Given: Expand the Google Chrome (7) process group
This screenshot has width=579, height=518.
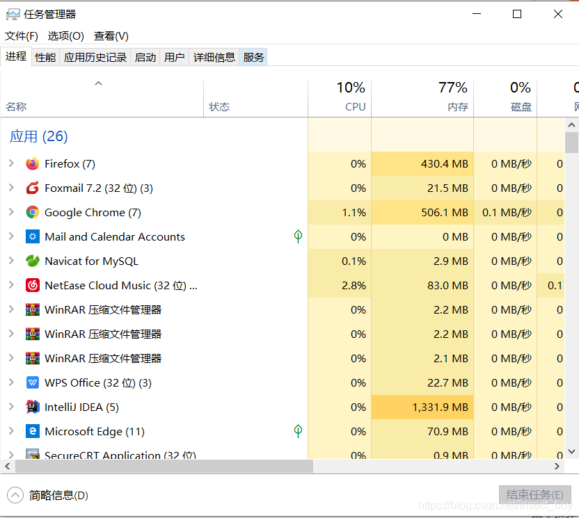Looking at the screenshot, I should 11,212.
